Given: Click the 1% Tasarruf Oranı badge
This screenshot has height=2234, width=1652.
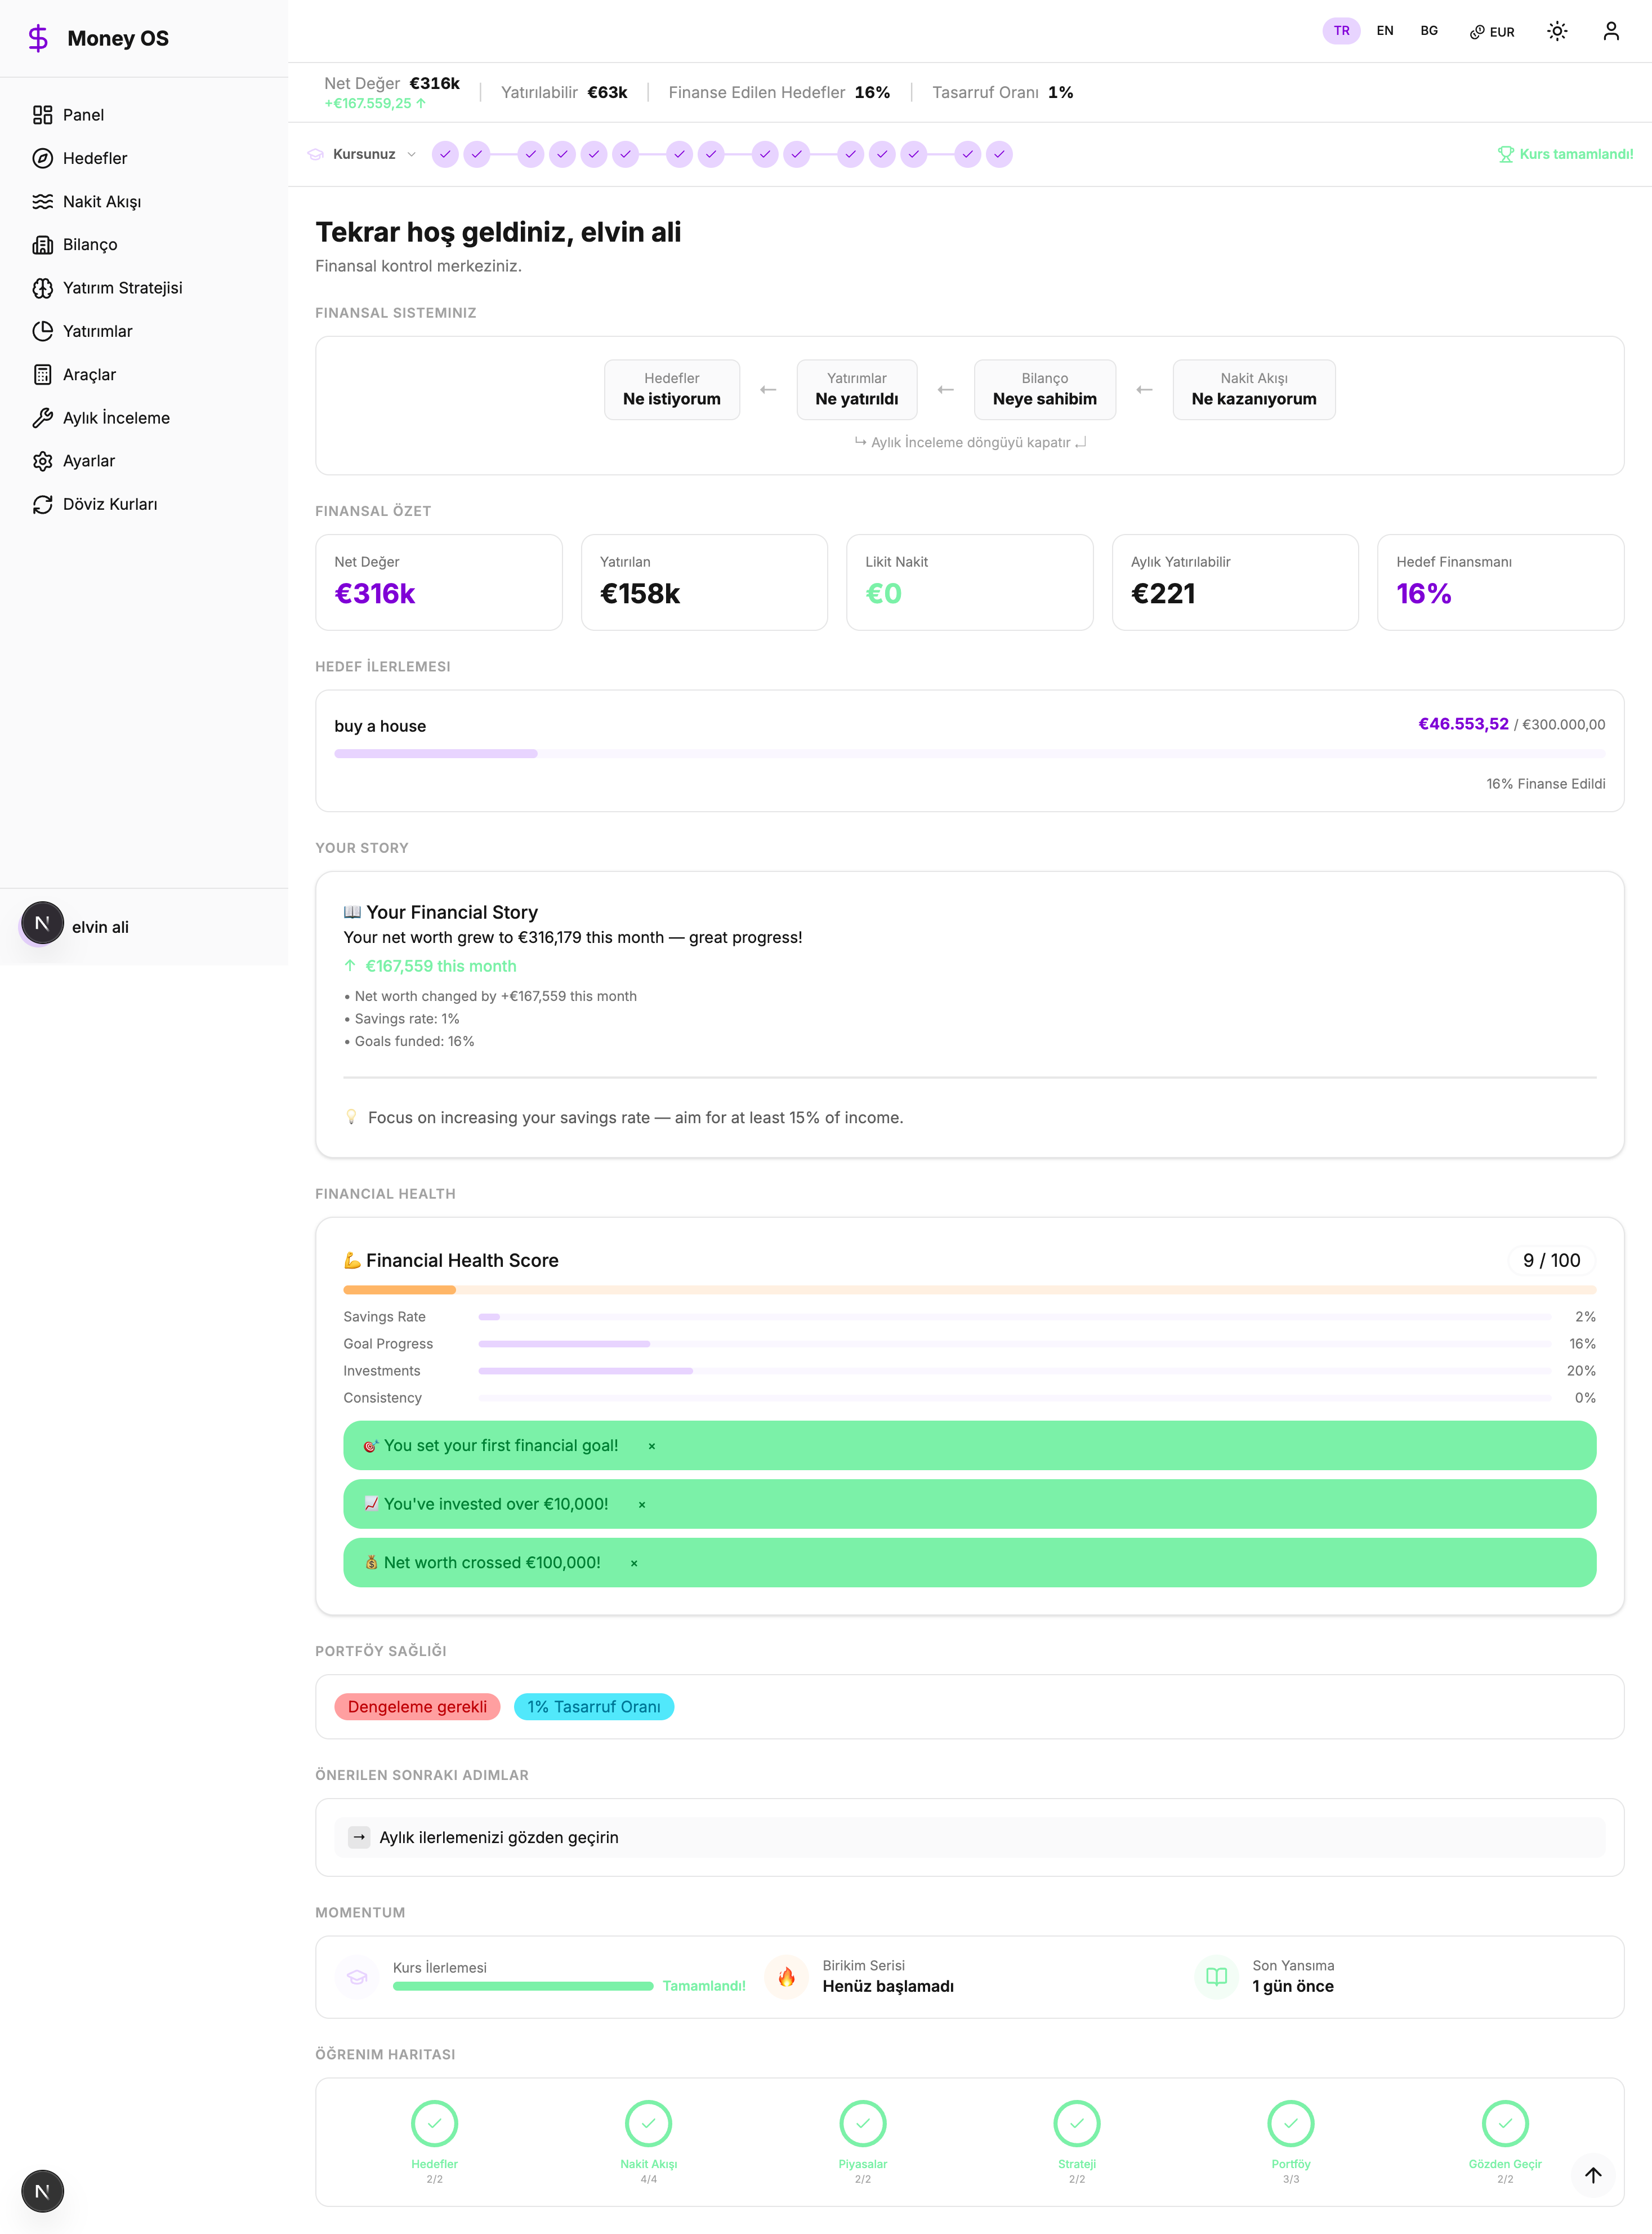Looking at the screenshot, I should pos(594,1707).
